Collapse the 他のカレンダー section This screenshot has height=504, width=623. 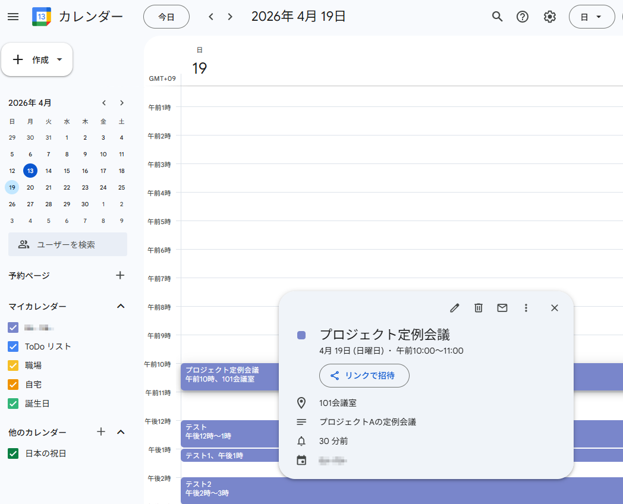click(121, 432)
